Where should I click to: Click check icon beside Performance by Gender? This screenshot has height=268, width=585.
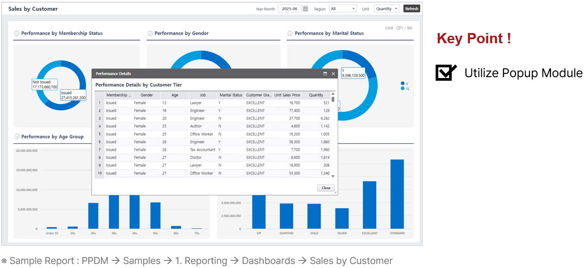pos(150,33)
